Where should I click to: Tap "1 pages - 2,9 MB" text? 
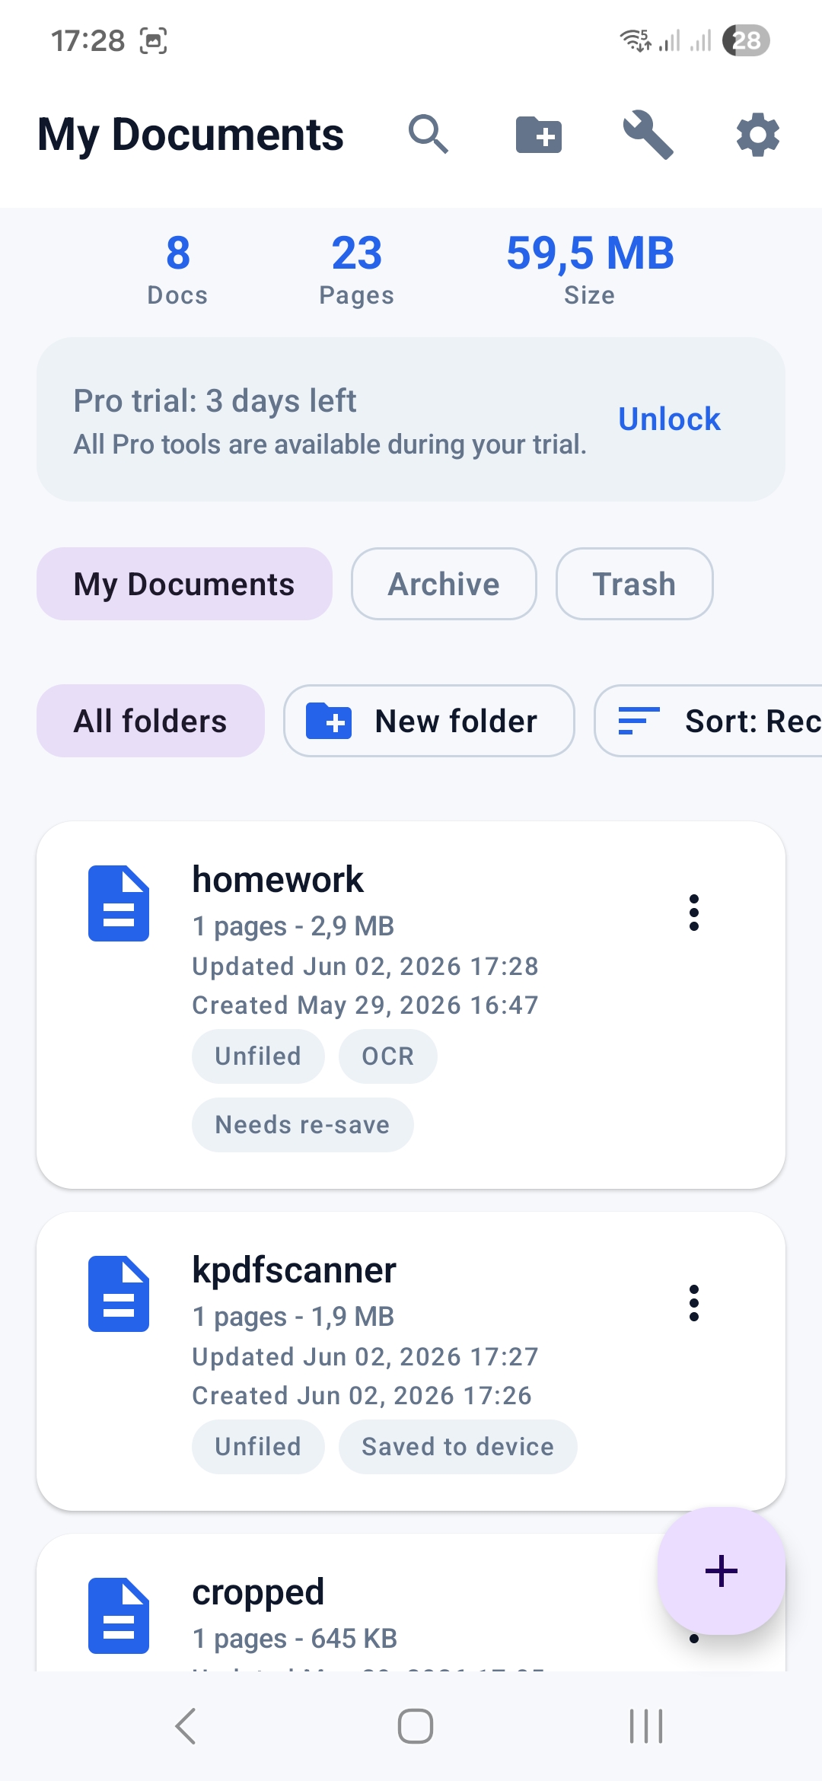pyautogui.click(x=293, y=926)
